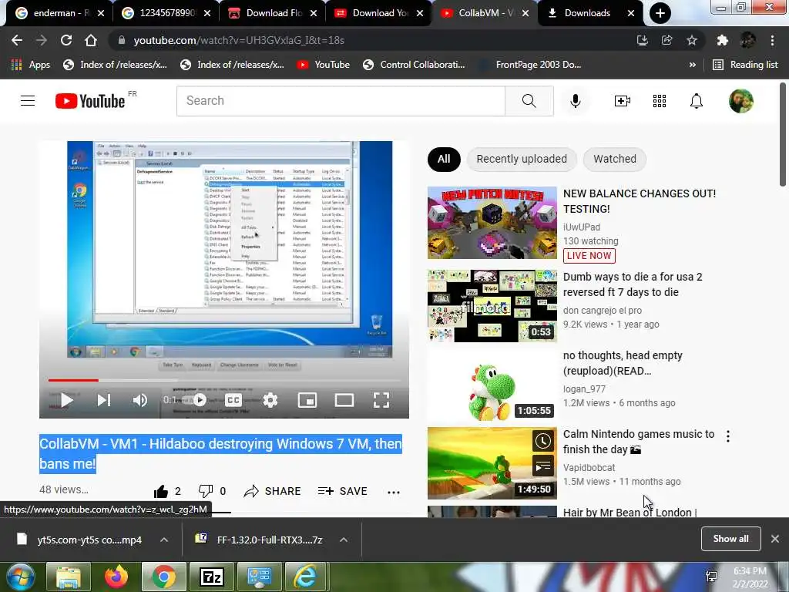Select the All filter chip
Viewport: 789px width, 592px height.
tap(444, 159)
